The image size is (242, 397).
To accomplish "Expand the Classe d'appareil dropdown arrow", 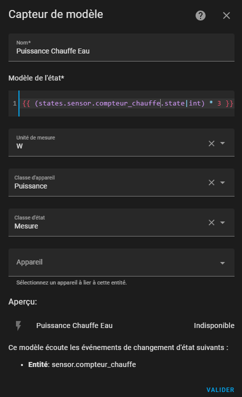I will 223,182.
